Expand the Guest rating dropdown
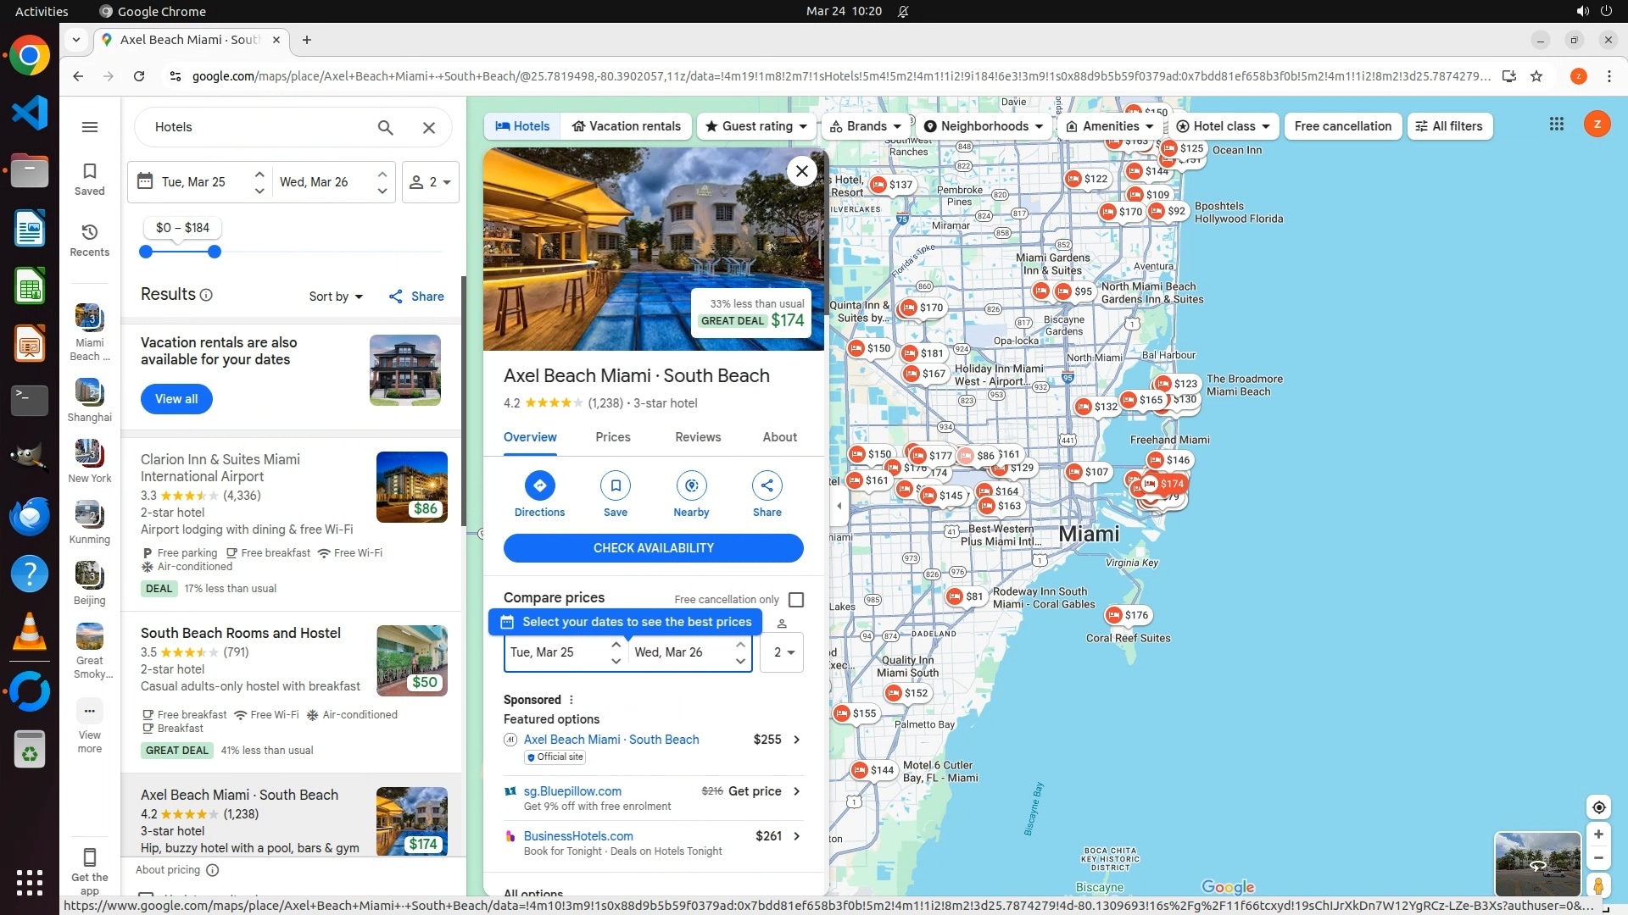Screen dimensions: 1628x915 (756, 126)
